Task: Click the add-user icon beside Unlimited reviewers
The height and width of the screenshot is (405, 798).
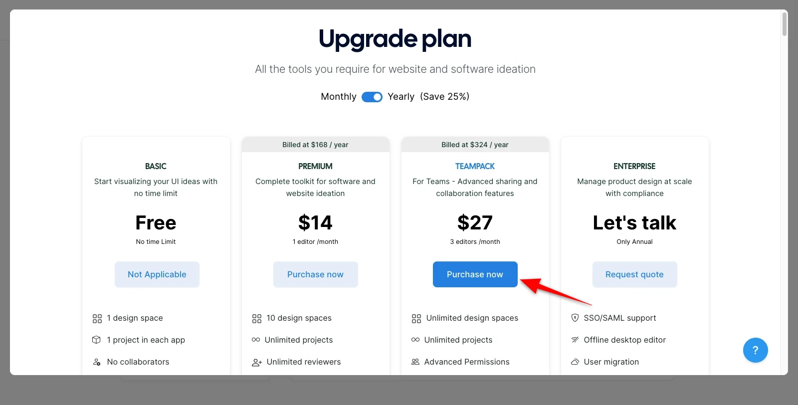Action: click(257, 363)
